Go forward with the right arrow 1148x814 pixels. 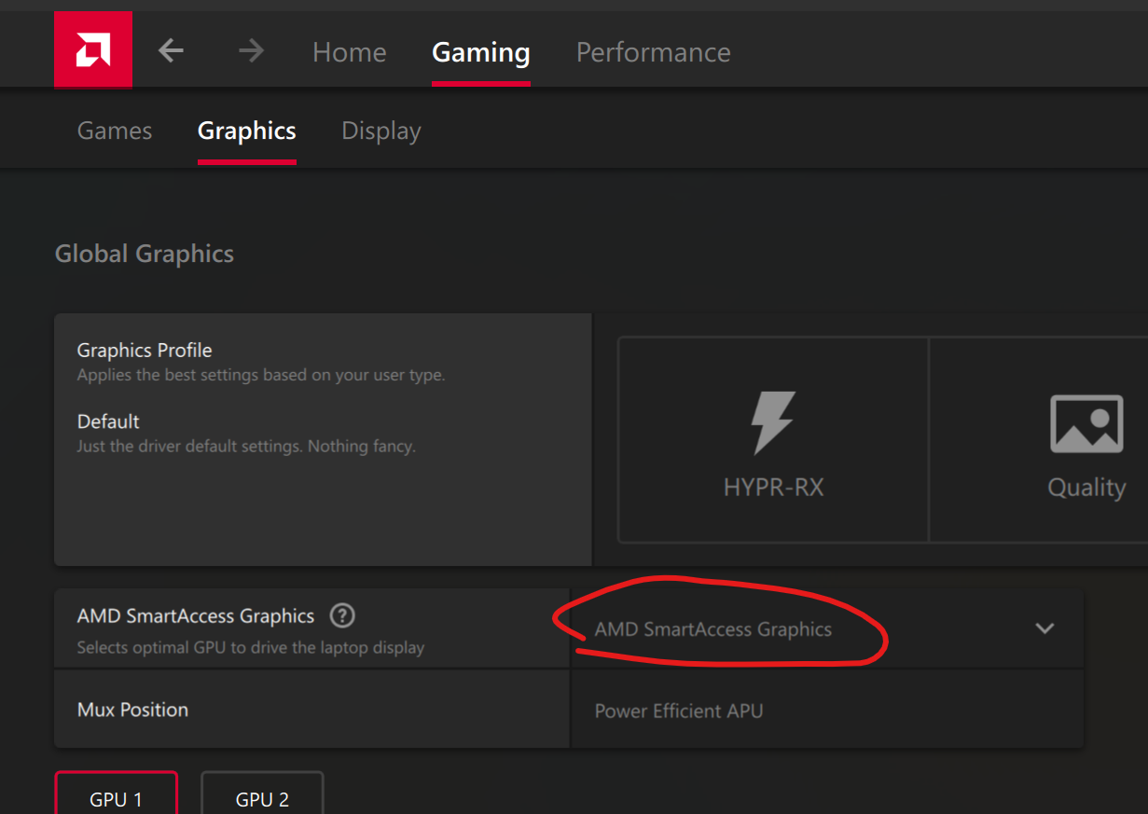pos(251,50)
